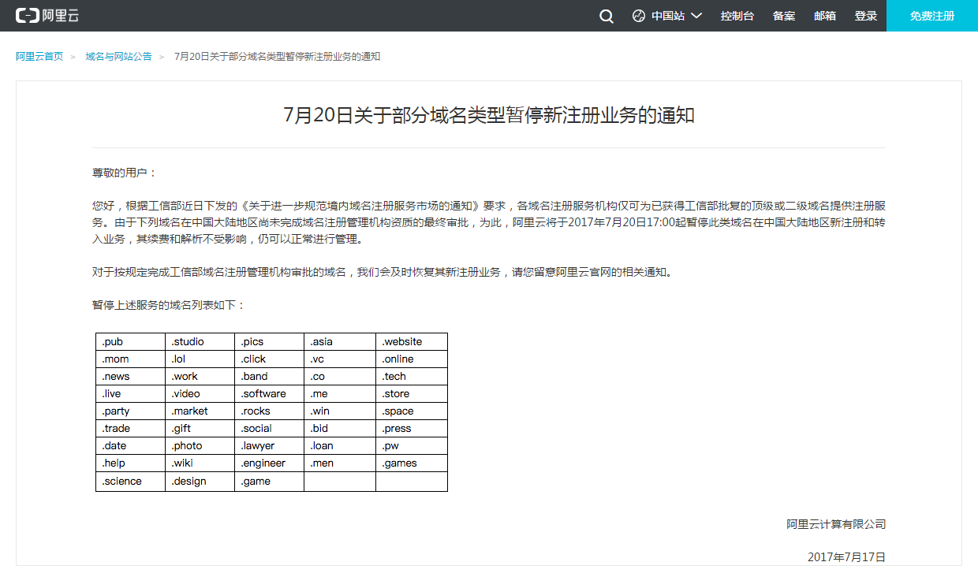Select the .pw table cell
The image size is (978, 588).
(412, 446)
